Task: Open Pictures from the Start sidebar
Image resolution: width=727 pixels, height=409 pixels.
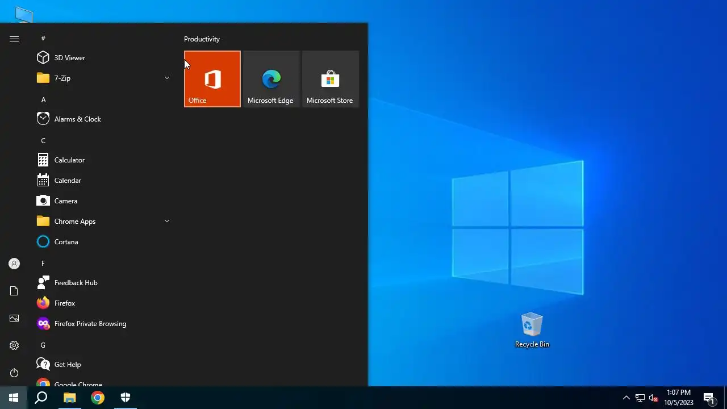Action: point(14,318)
